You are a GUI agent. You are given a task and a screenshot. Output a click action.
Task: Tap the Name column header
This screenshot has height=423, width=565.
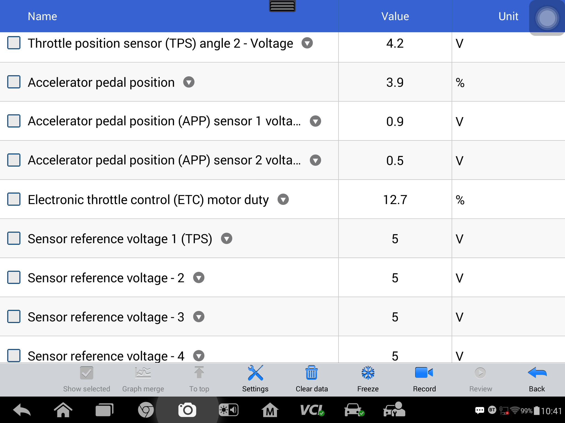coord(42,16)
